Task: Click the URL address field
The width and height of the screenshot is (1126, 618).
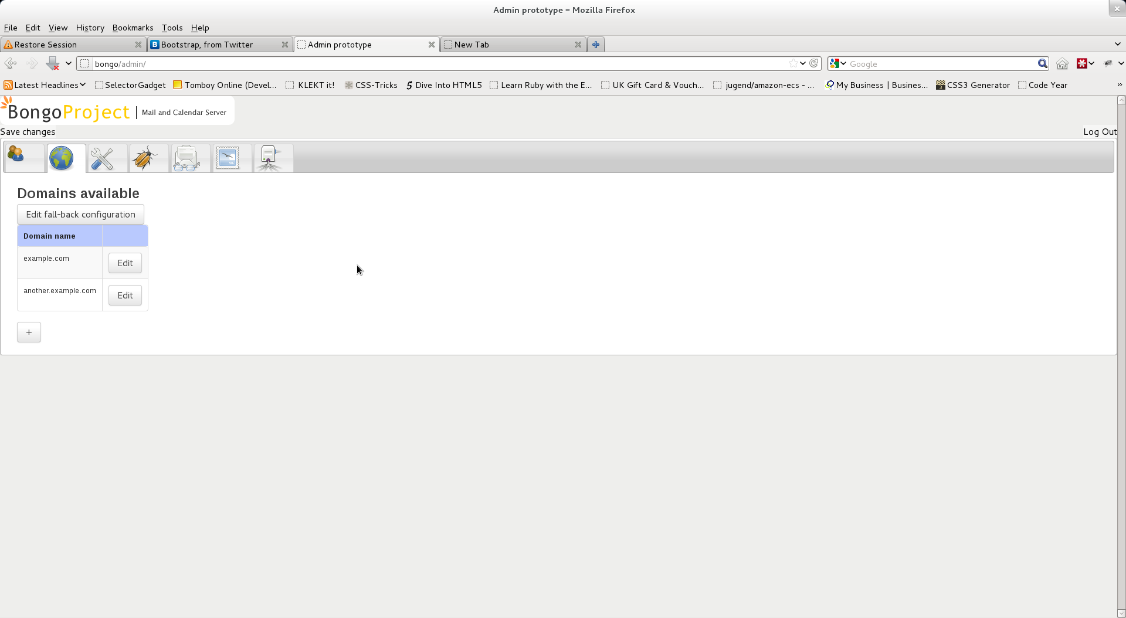Action: point(440,63)
